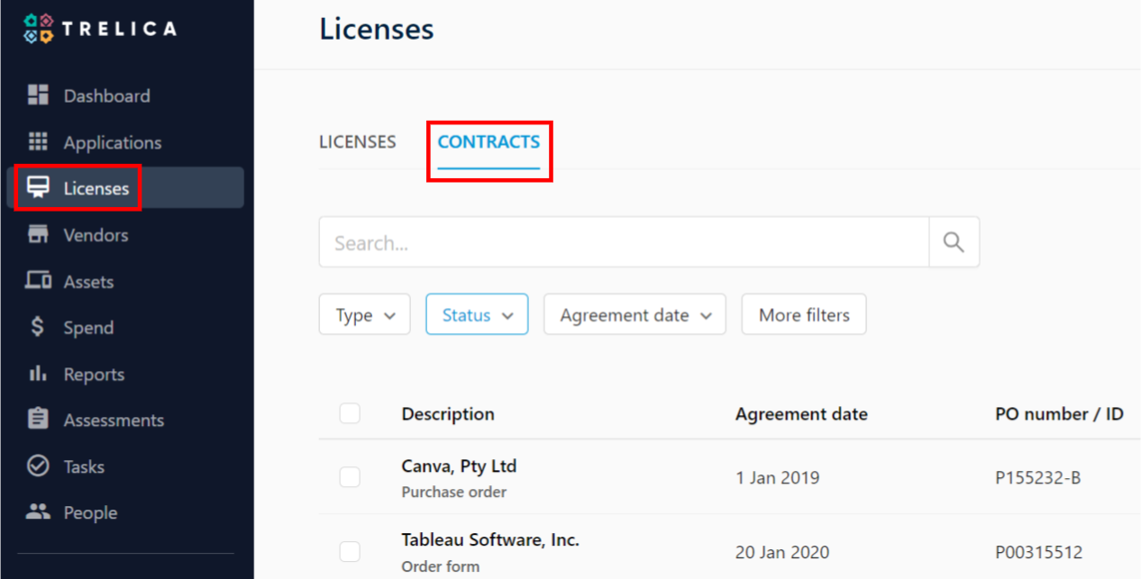The width and height of the screenshot is (1141, 579).
Task: Click PO number P00315512
Action: pyautogui.click(x=1038, y=552)
